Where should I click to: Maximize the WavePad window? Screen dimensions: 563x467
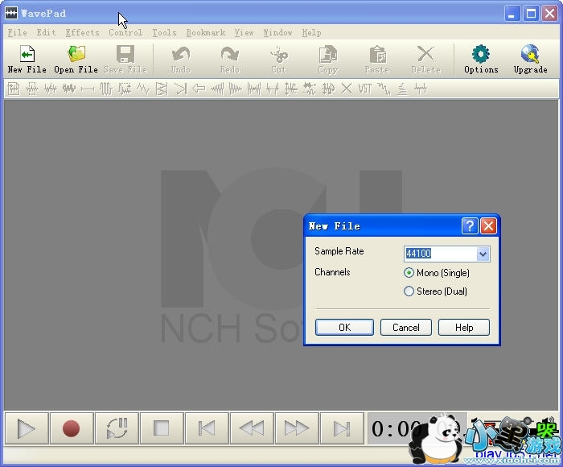click(x=531, y=14)
